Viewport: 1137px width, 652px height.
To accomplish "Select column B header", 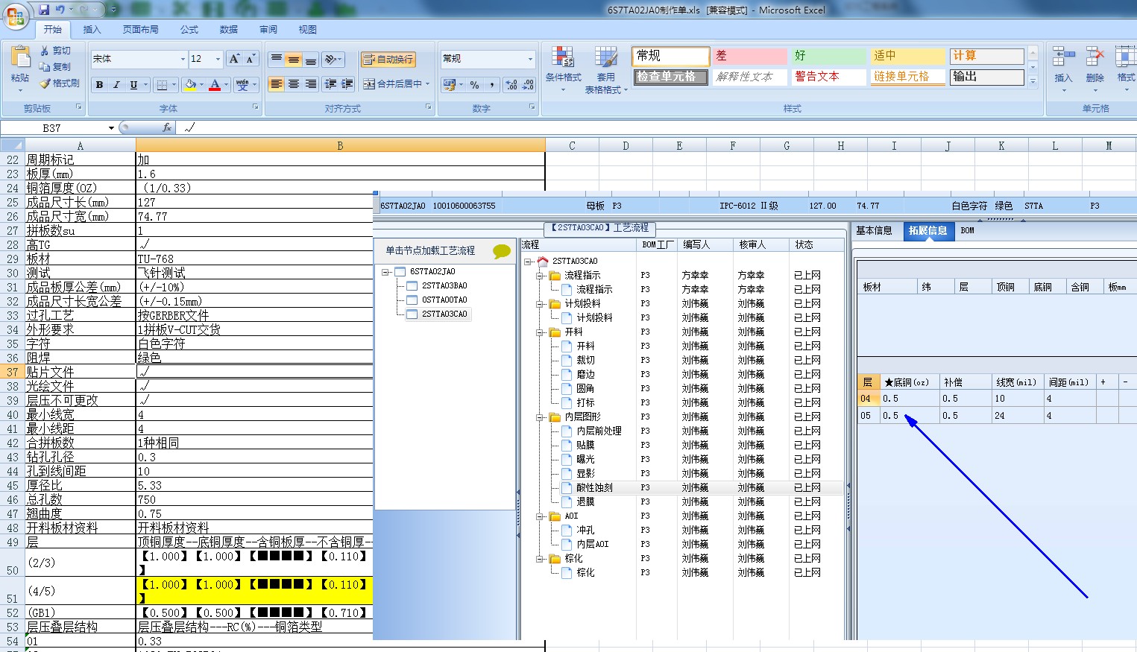I will (x=340, y=146).
